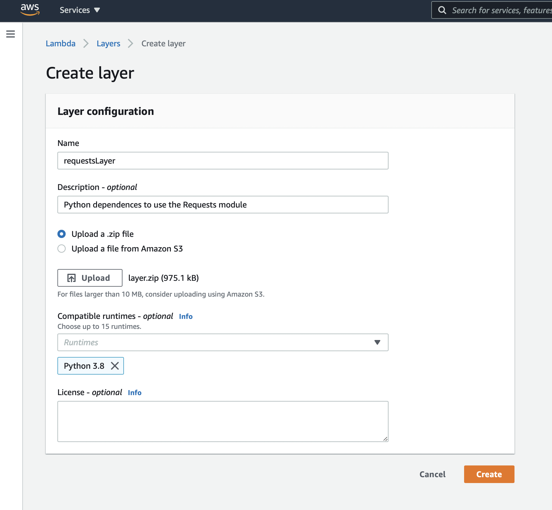
Task: Click the services search box
Action: tap(492, 10)
